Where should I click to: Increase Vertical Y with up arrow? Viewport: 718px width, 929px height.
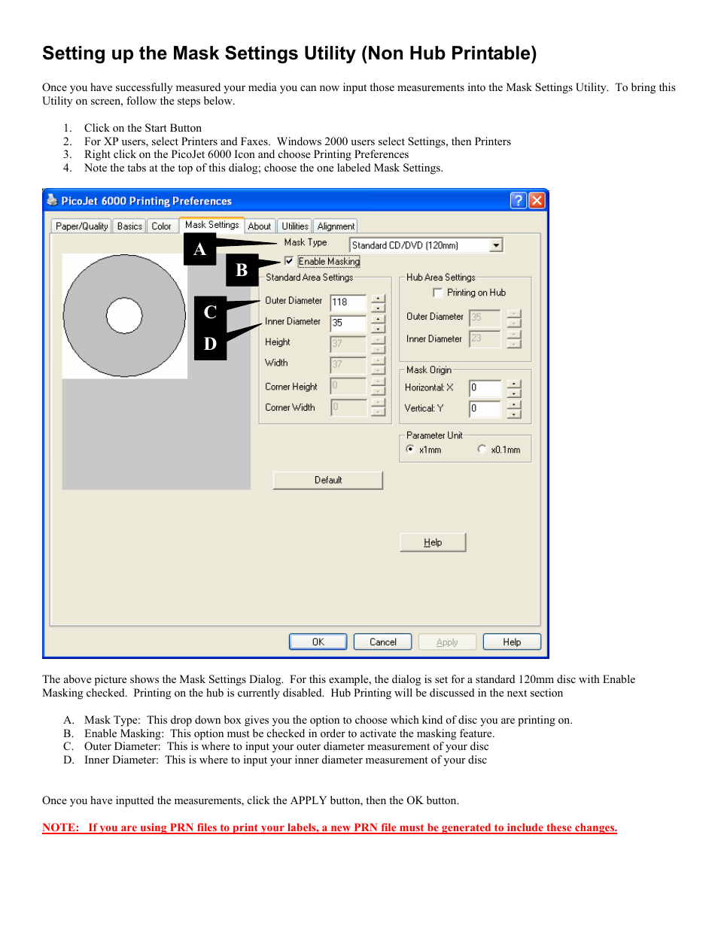514,405
